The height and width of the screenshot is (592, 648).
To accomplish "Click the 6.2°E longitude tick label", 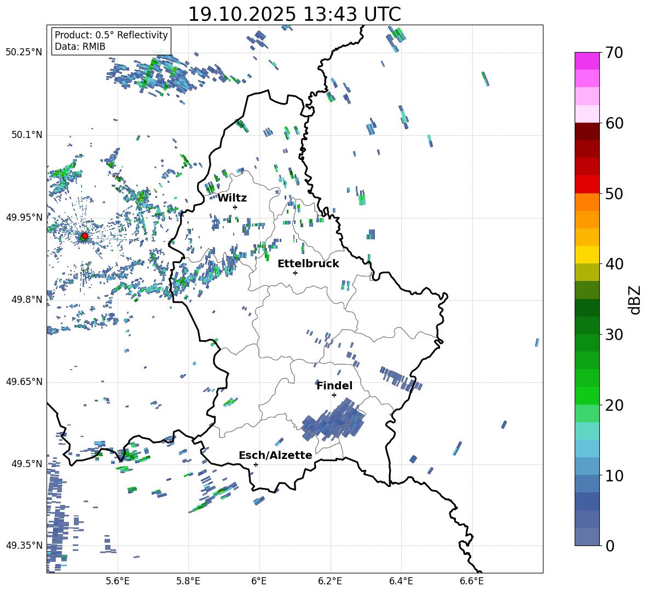I will click(x=330, y=580).
